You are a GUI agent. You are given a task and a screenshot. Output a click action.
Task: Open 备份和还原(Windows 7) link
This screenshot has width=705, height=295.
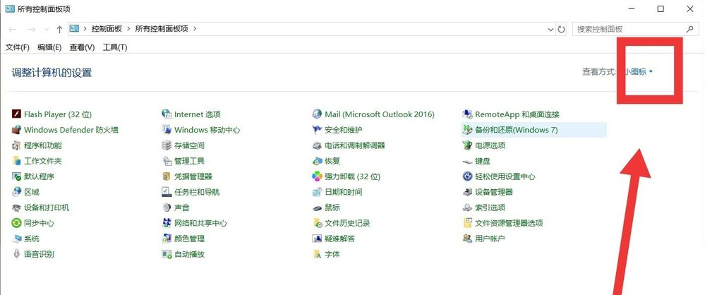pos(516,130)
